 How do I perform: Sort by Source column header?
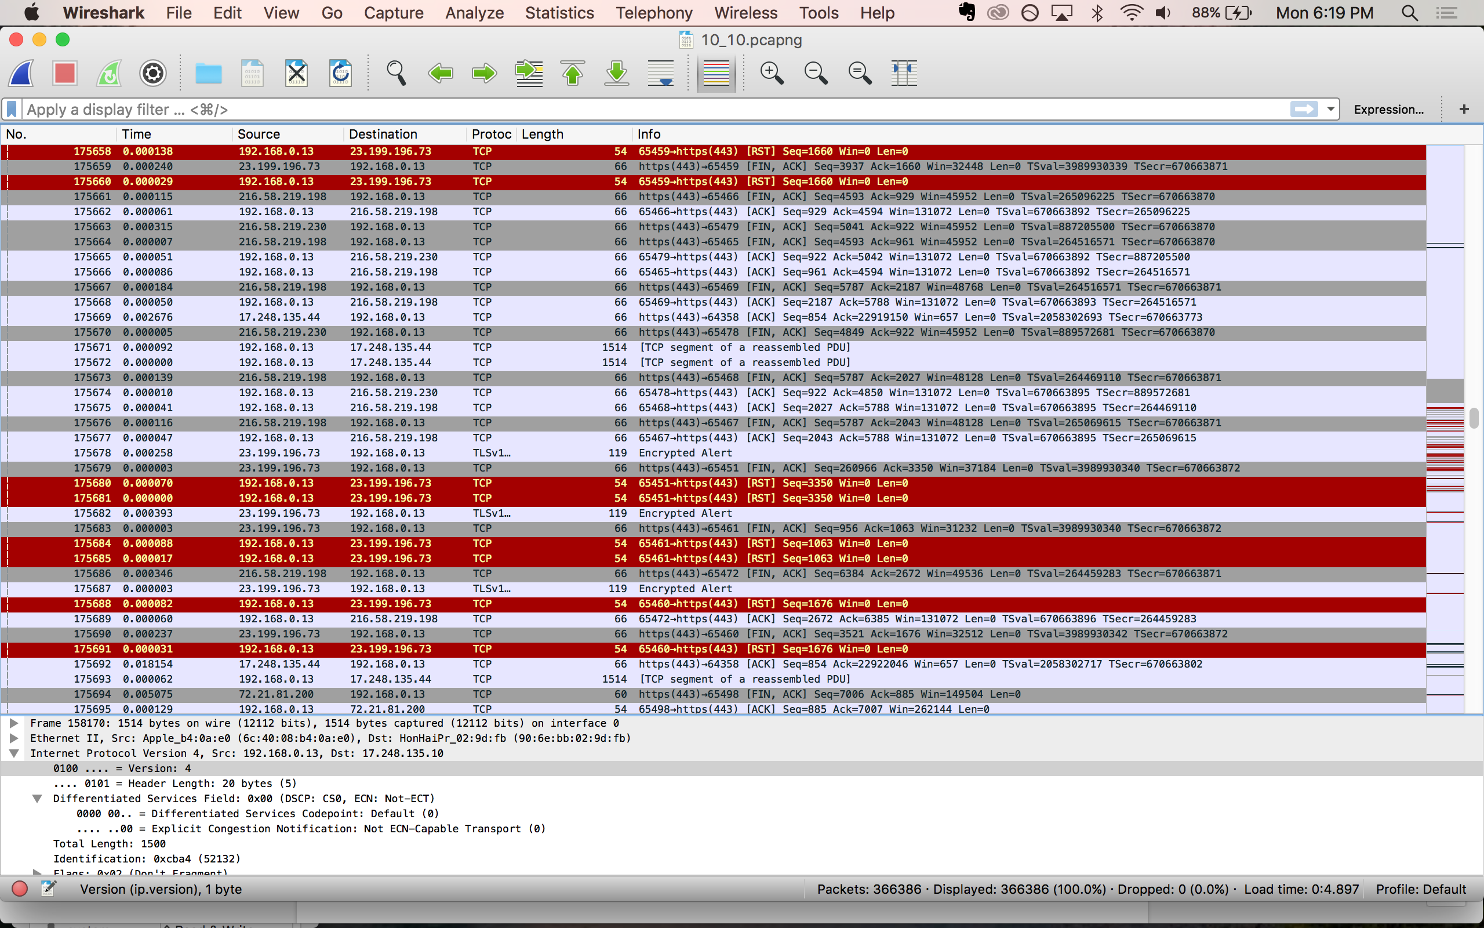tap(288, 134)
